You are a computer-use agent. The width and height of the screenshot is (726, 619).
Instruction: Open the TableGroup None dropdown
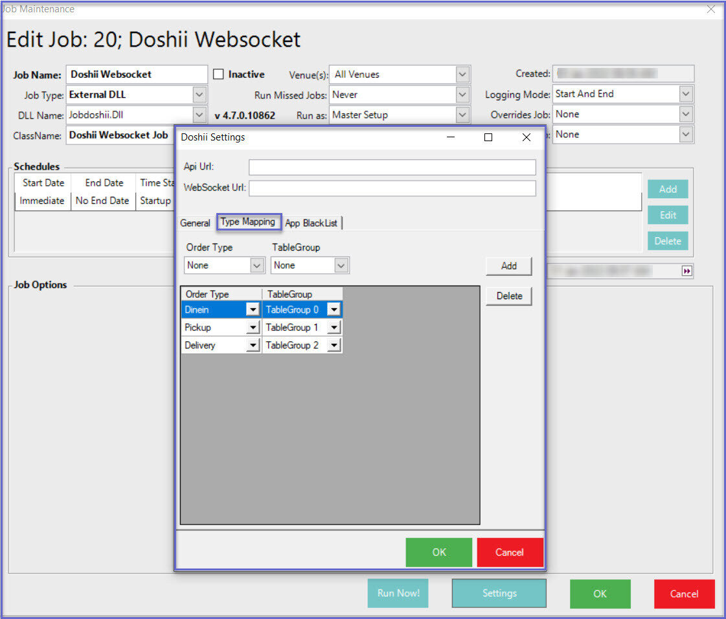coord(341,265)
